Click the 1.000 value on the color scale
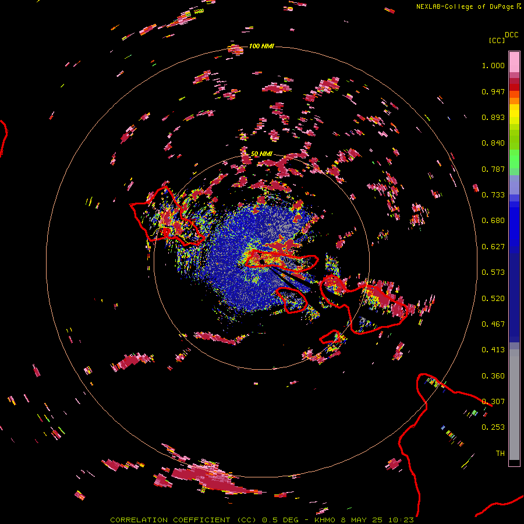This screenshot has width=524, height=524. coord(493,65)
